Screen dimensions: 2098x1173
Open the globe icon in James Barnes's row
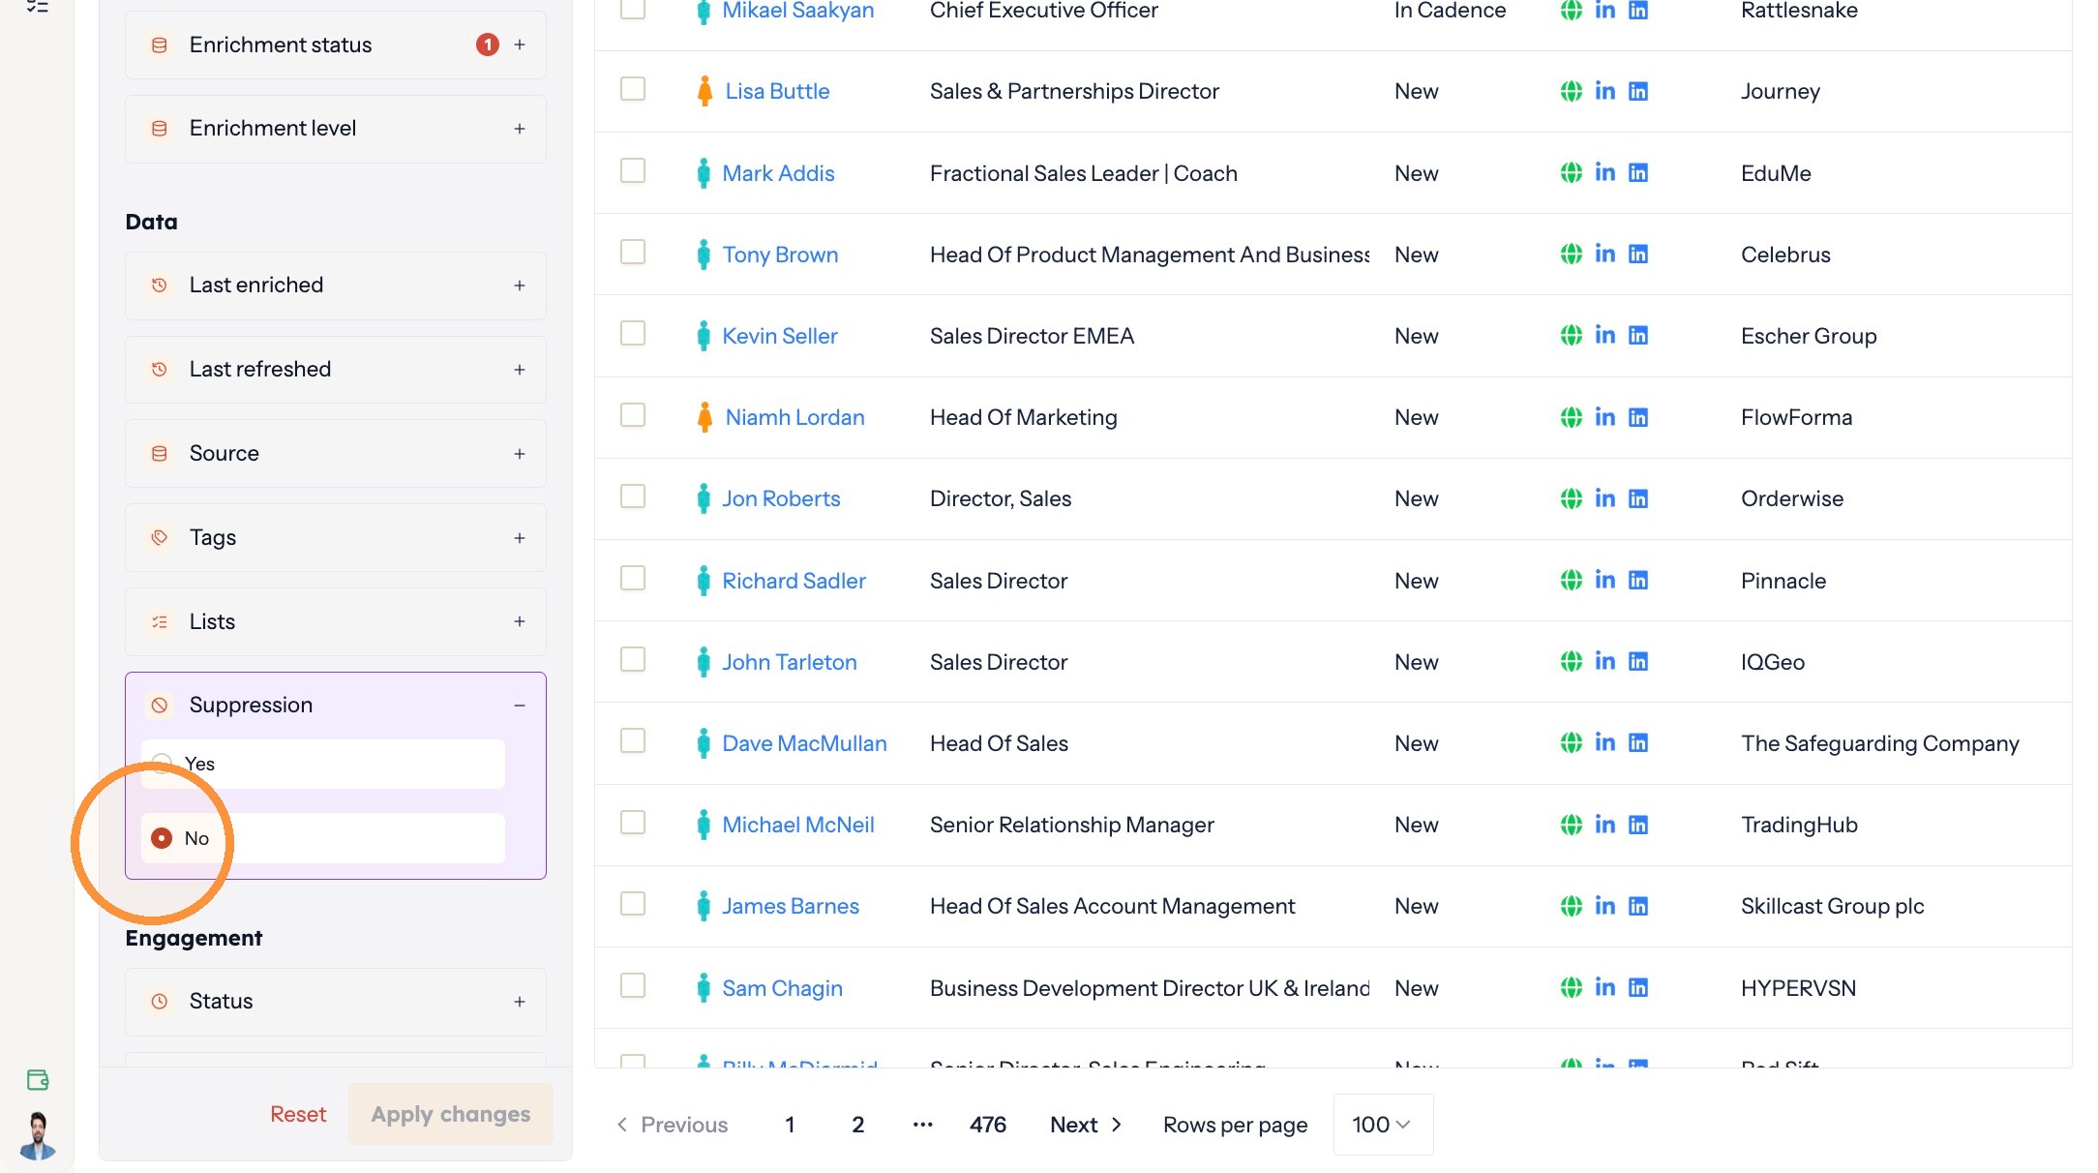click(1572, 906)
